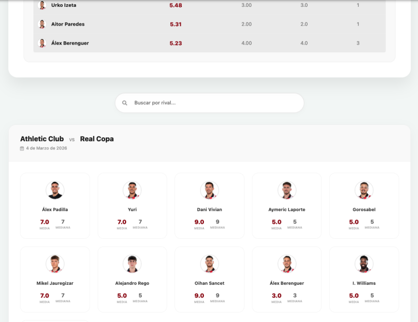The image size is (418, 322).
Task: Click the I. Williams card name
Action: click(364, 283)
